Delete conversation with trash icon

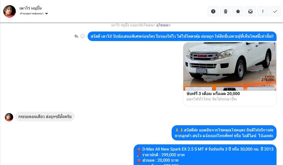coord(226,11)
